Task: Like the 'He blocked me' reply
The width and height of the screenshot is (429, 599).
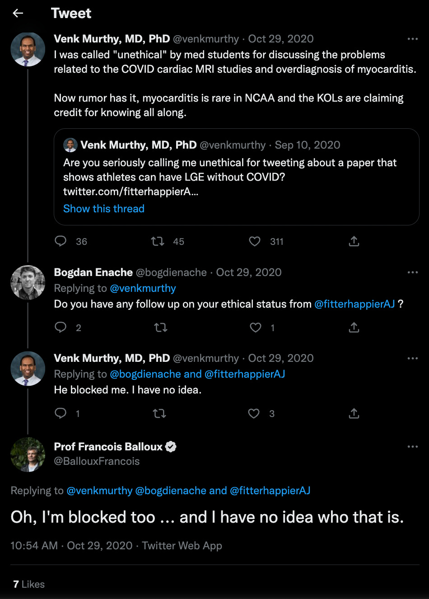Action: click(x=254, y=413)
